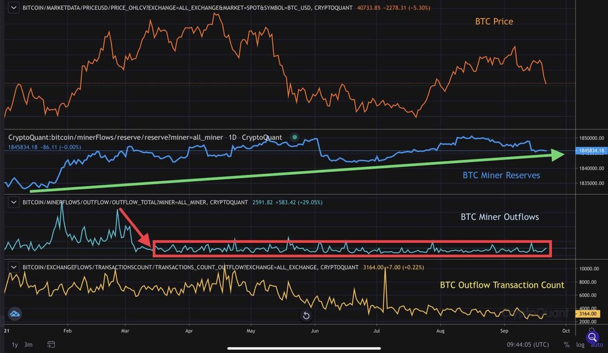Viewport: 608px width, 353px height.
Task: Toggle auto scale mode
Action: coord(597,344)
